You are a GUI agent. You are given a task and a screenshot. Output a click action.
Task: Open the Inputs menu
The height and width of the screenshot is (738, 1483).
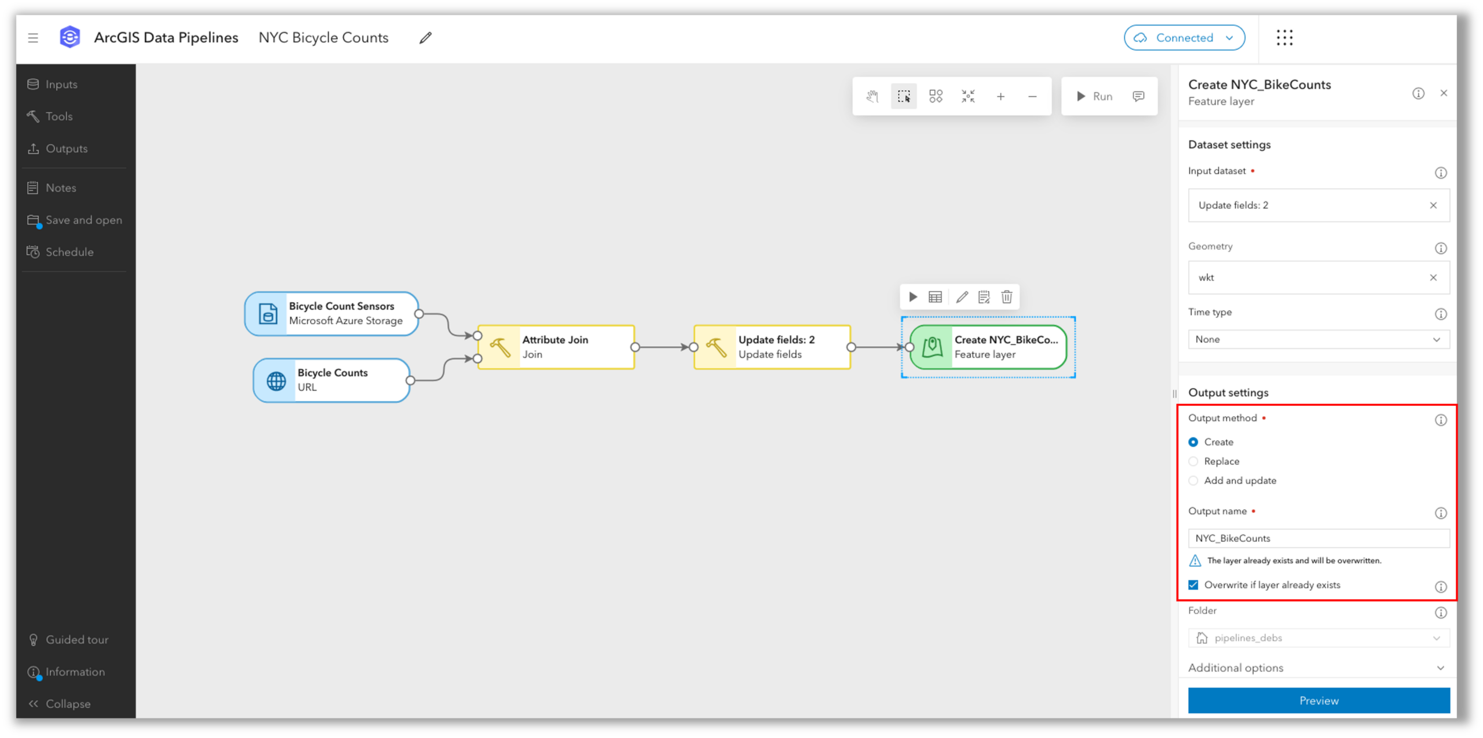coord(52,84)
